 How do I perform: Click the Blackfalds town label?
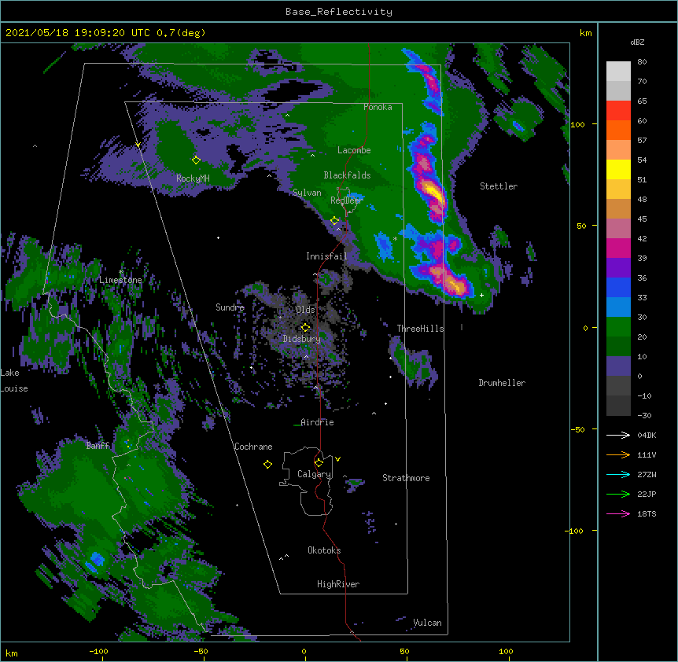[x=347, y=175]
